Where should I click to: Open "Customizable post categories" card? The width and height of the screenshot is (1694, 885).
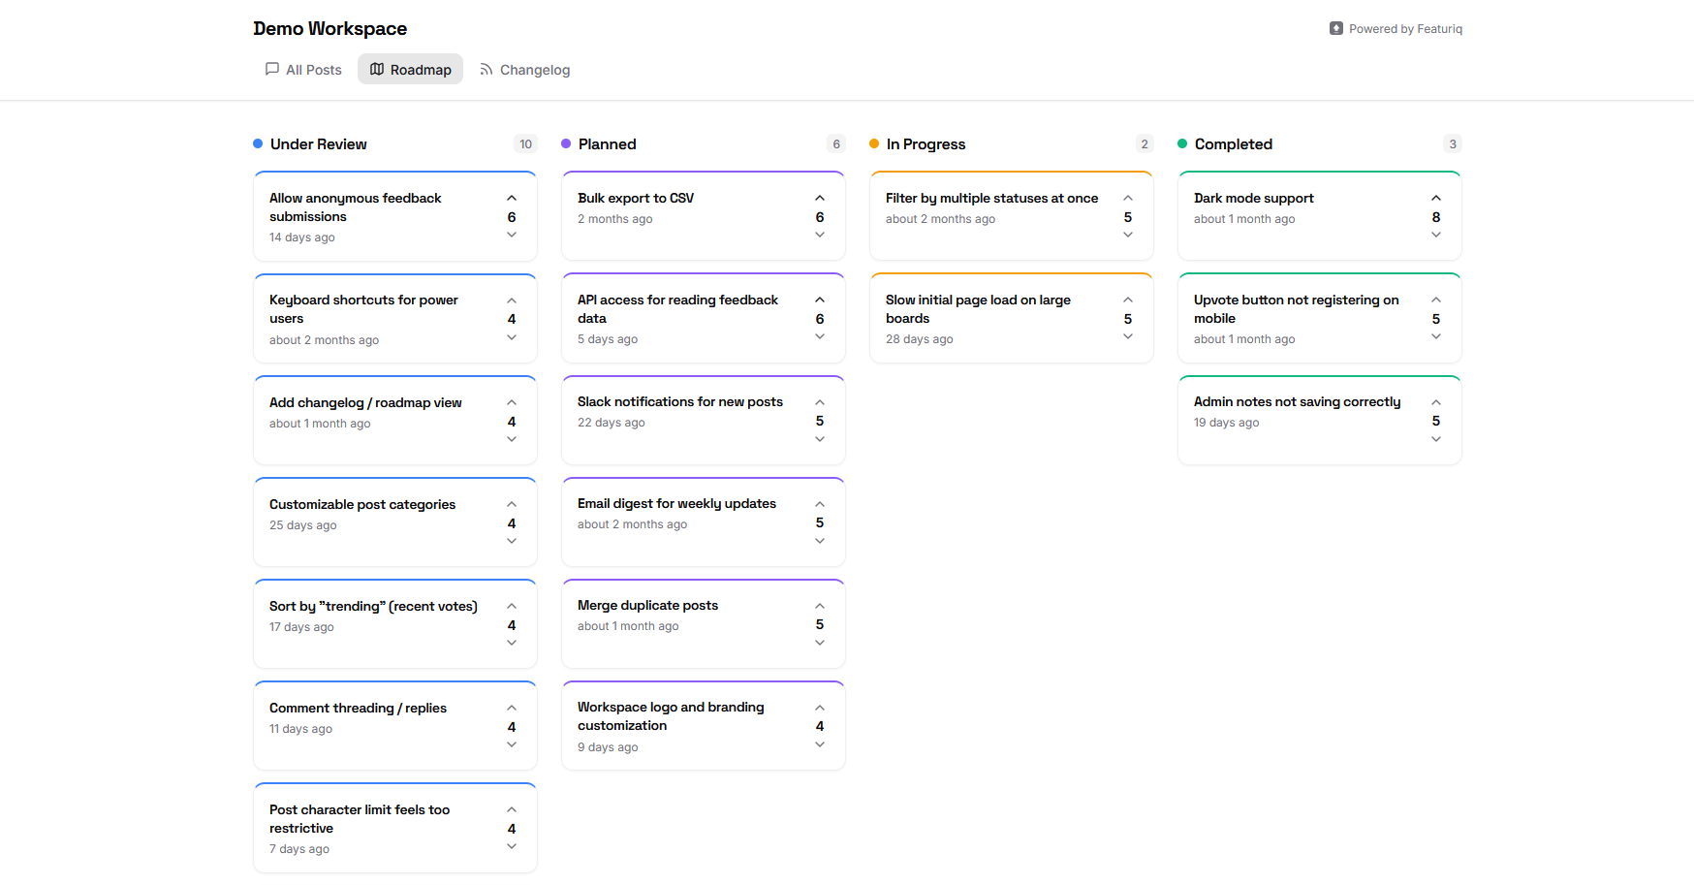(x=362, y=505)
